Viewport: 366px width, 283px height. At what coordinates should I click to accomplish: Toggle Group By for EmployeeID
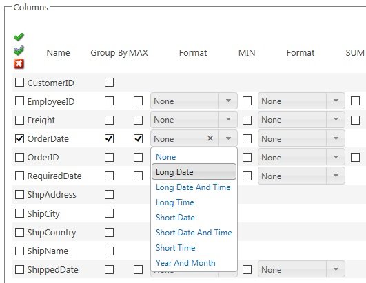[x=109, y=101]
